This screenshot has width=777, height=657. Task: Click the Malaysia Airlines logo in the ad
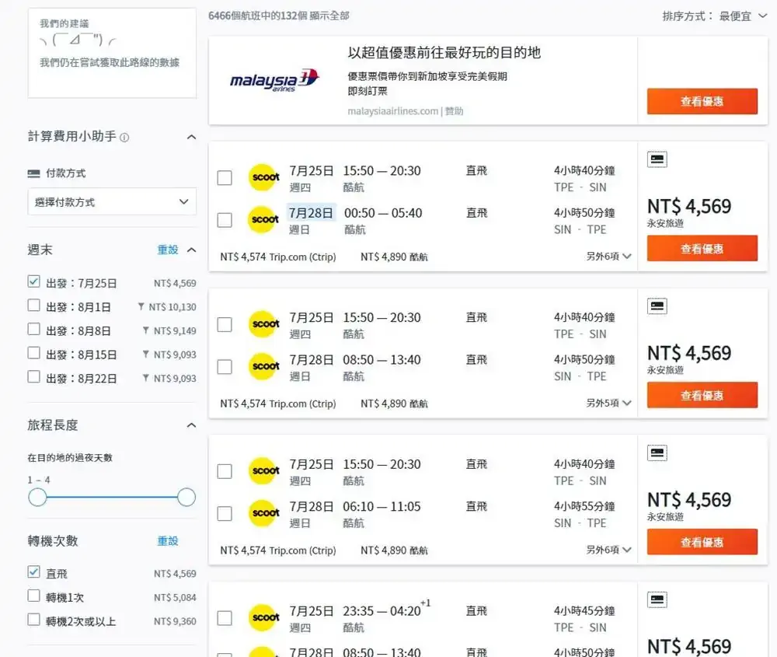point(274,79)
